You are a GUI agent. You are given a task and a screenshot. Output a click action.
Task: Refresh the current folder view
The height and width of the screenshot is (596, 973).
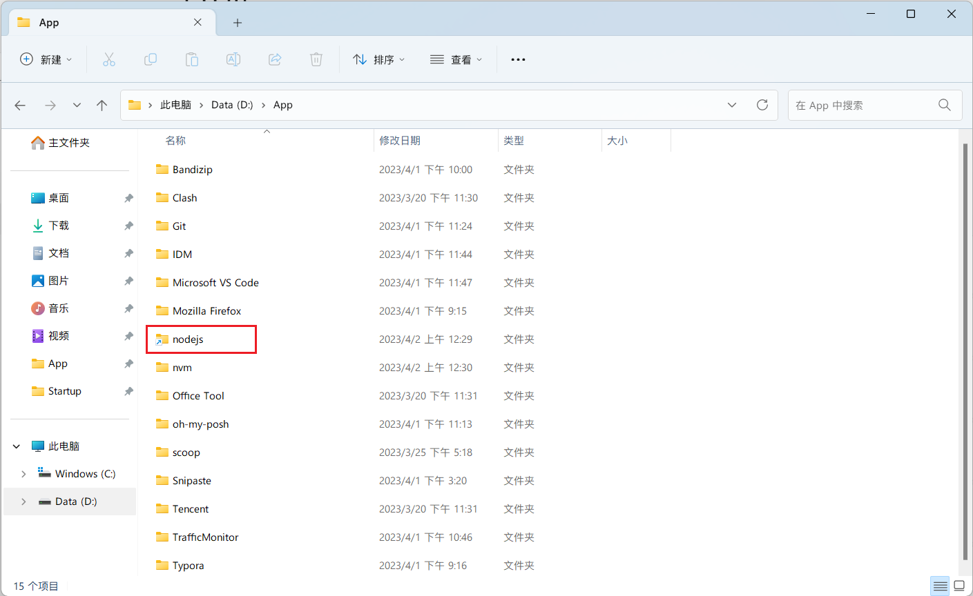coord(762,105)
